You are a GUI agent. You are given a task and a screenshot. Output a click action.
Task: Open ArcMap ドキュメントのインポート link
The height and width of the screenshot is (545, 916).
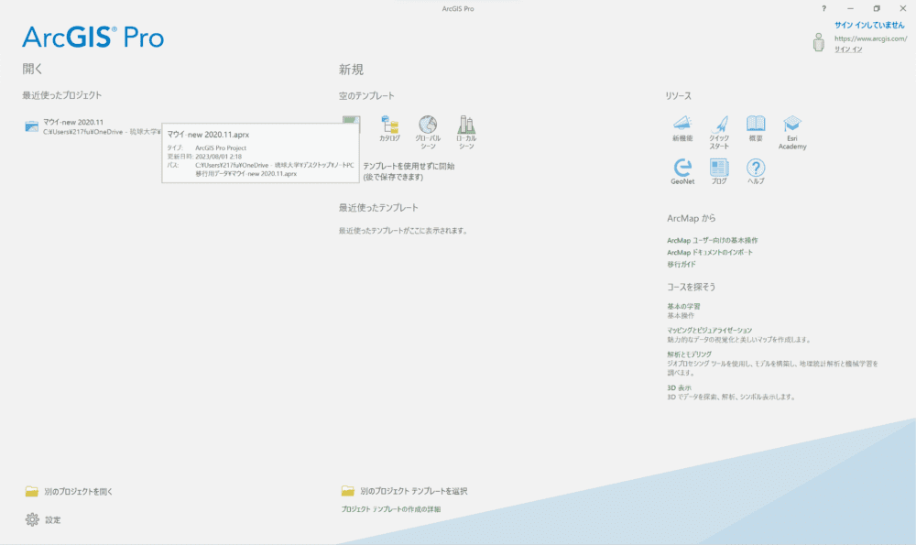point(710,252)
